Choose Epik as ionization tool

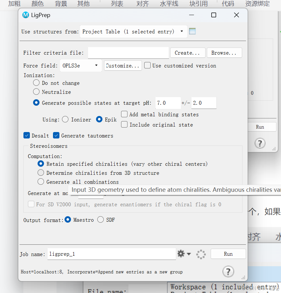99,119
